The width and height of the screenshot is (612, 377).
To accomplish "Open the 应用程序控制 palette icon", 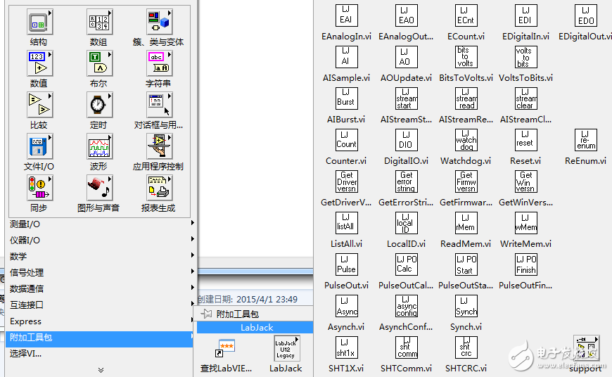I will tap(159, 146).
